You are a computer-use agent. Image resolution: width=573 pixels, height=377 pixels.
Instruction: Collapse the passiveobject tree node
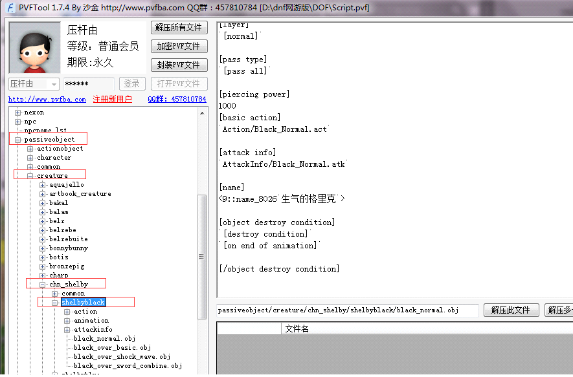pyautogui.click(x=18, y=140)
